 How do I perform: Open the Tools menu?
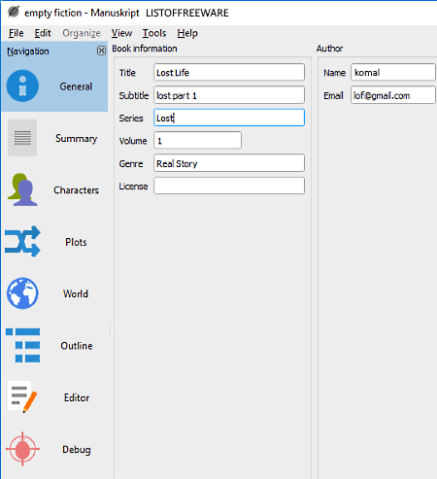154,33
